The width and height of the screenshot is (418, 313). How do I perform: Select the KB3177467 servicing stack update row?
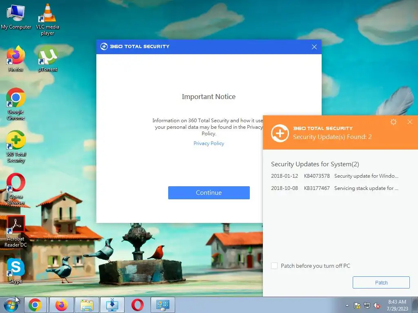(x=335, y=188)
